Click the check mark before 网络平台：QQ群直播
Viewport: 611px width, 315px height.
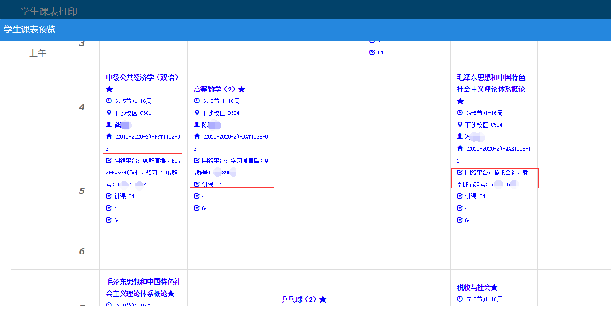click(x=109, y=161)
